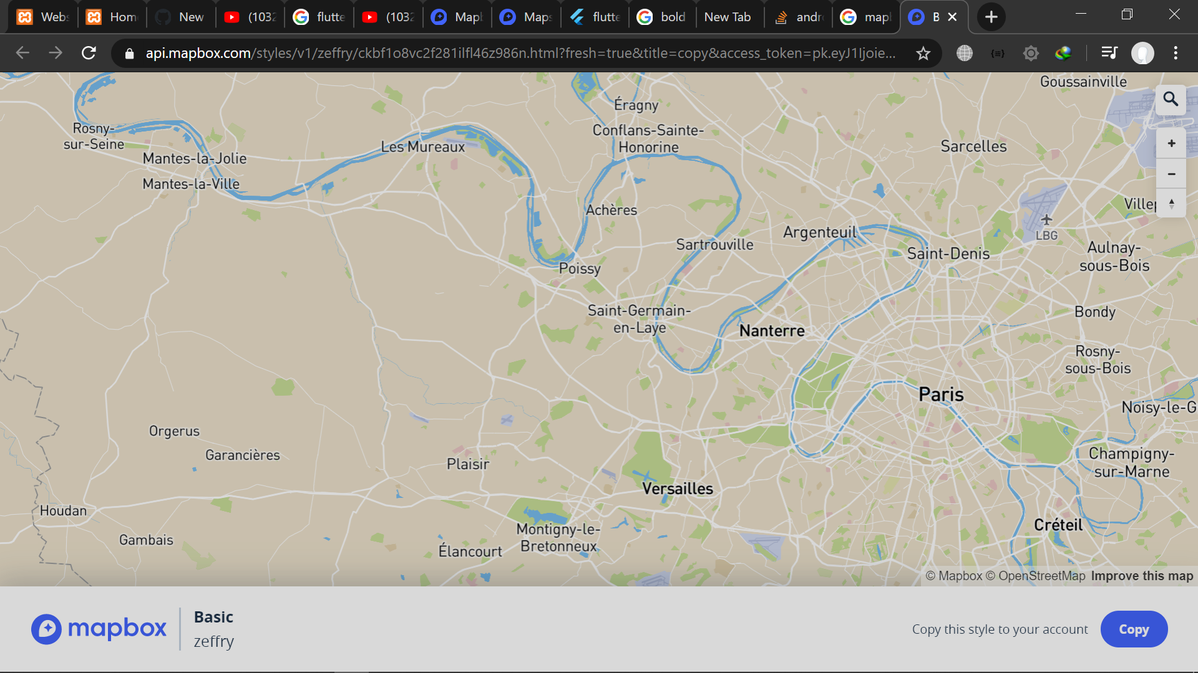1198x673 pixels.
Task: Open the media control playlist icon
Action: [x=1109, y=54]
